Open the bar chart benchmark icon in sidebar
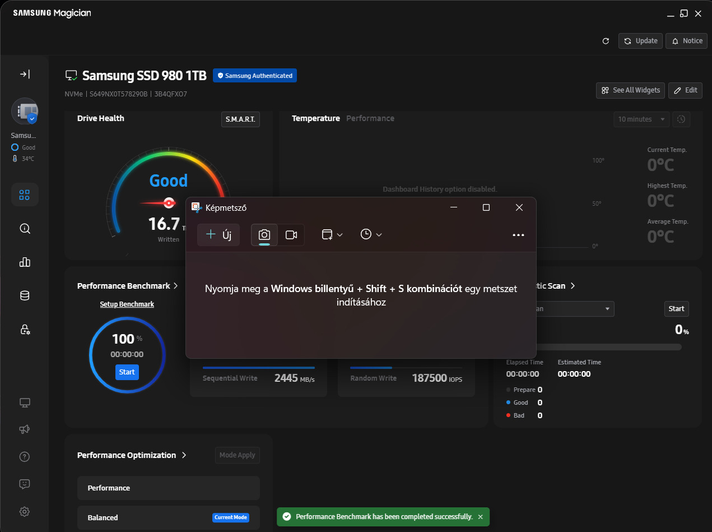 point(25,262)
